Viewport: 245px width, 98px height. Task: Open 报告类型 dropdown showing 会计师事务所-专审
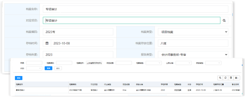point(193,55)
